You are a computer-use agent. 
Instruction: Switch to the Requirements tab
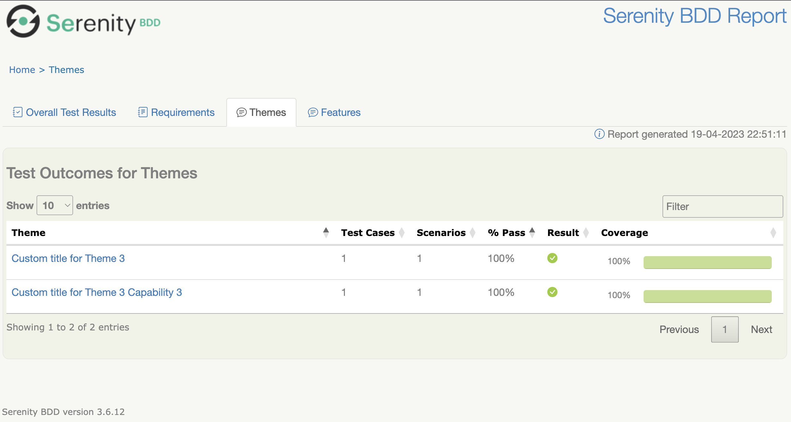click(182, 112)
